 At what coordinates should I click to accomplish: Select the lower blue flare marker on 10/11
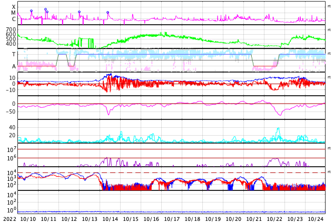click(47, 12)
